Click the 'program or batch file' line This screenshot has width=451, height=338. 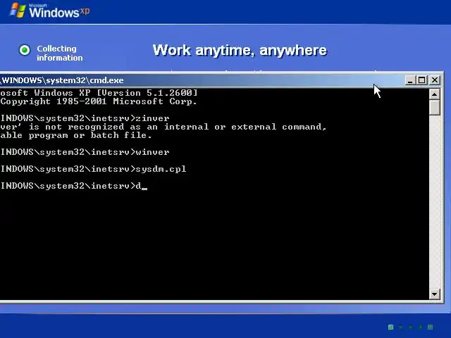coord(76,135)
